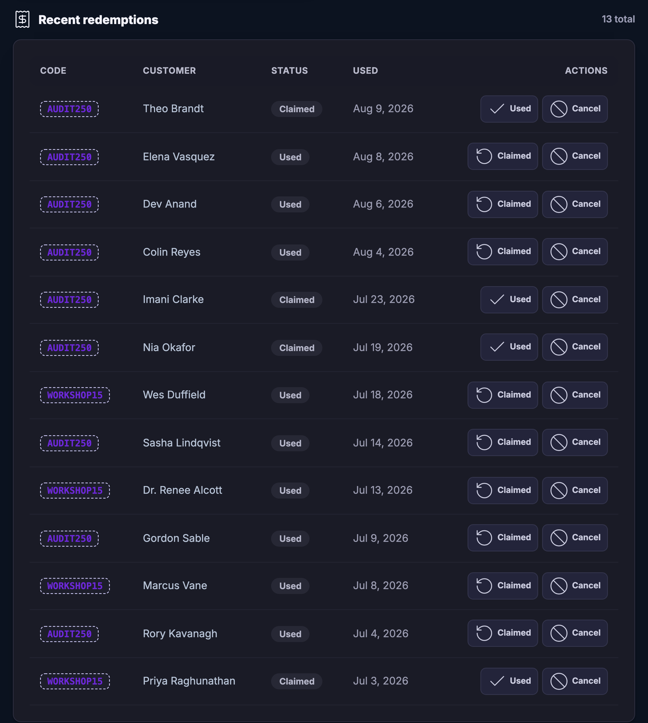The height and width of the screenshot is (723, 648).
Task: Click the cancel circle icon for Gordon Sable
Action: 559,538
